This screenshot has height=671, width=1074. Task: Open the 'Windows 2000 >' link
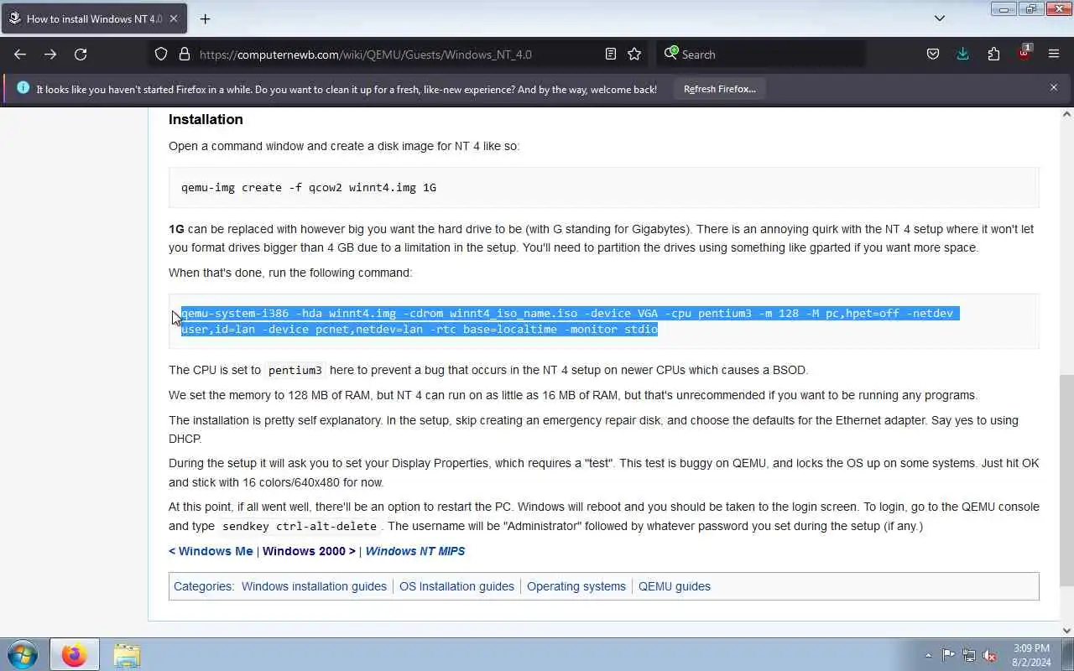(309, 551)
